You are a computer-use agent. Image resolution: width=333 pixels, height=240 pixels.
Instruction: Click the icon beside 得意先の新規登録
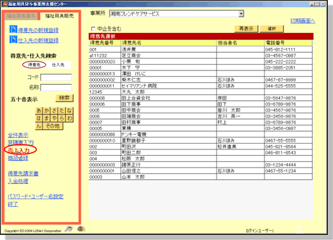(x=13, y=29)
